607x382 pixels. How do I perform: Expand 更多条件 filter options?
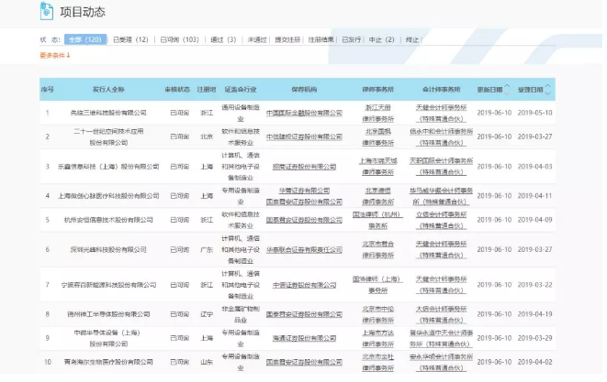click(x=55, y=56)
